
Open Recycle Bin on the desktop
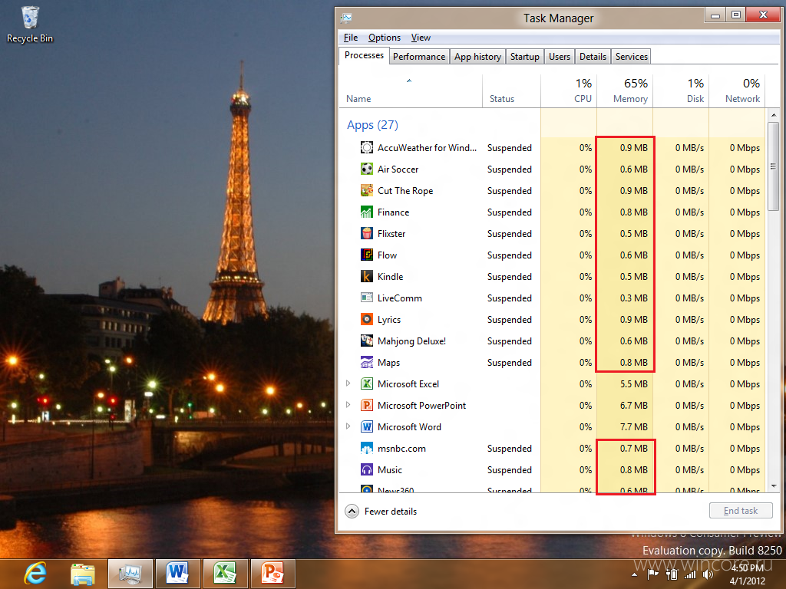pyautogui.click(x=30, y=25)
